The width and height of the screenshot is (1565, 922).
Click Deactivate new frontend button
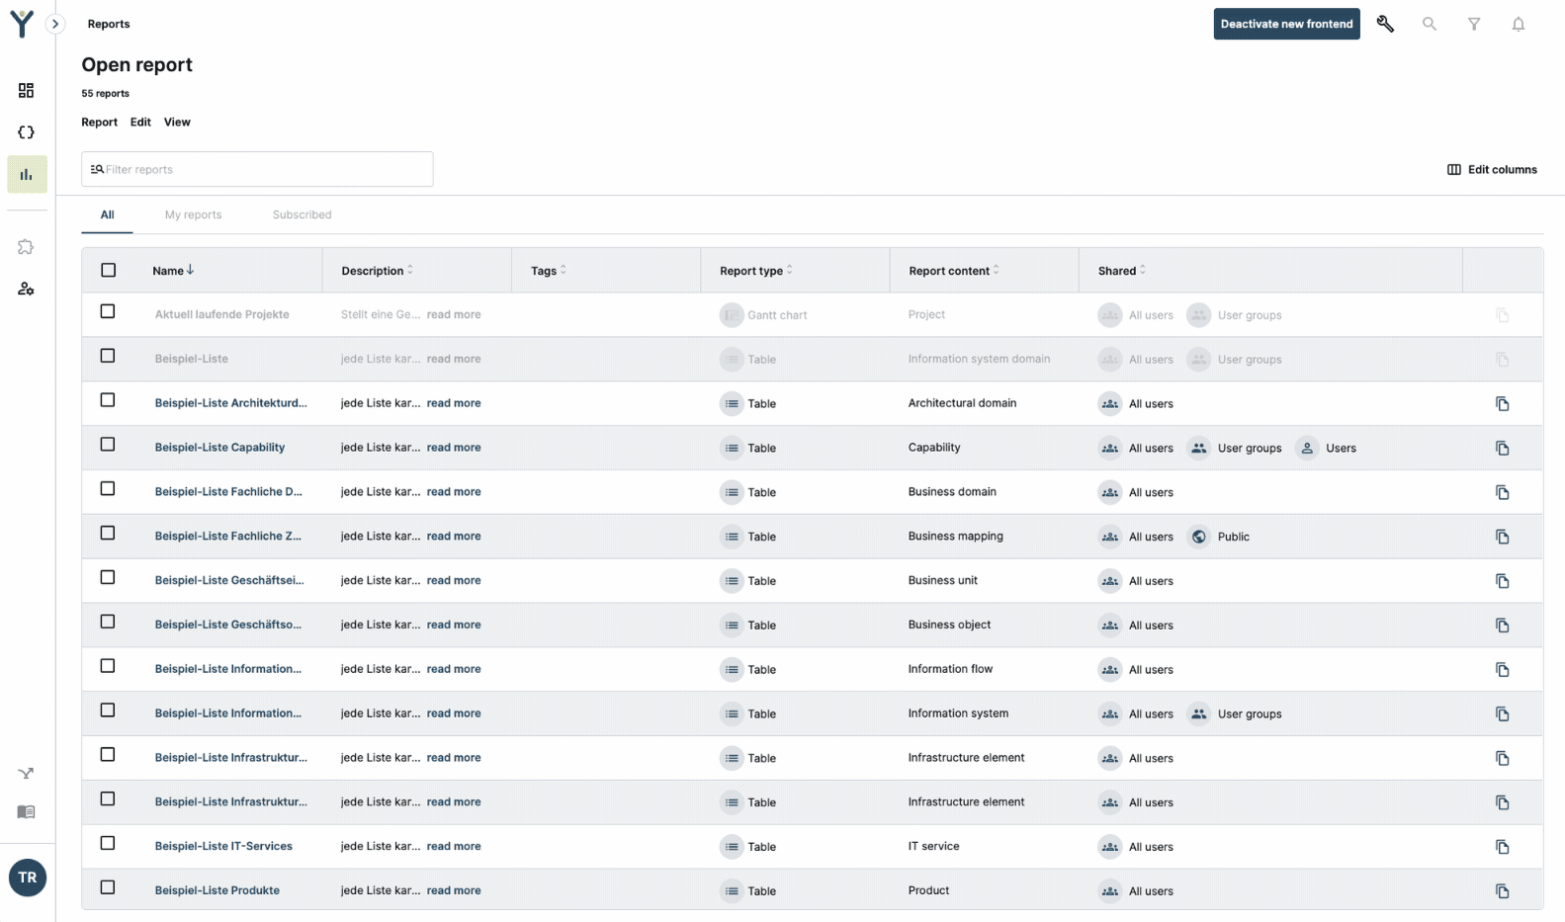click(x=1285, y=24)
